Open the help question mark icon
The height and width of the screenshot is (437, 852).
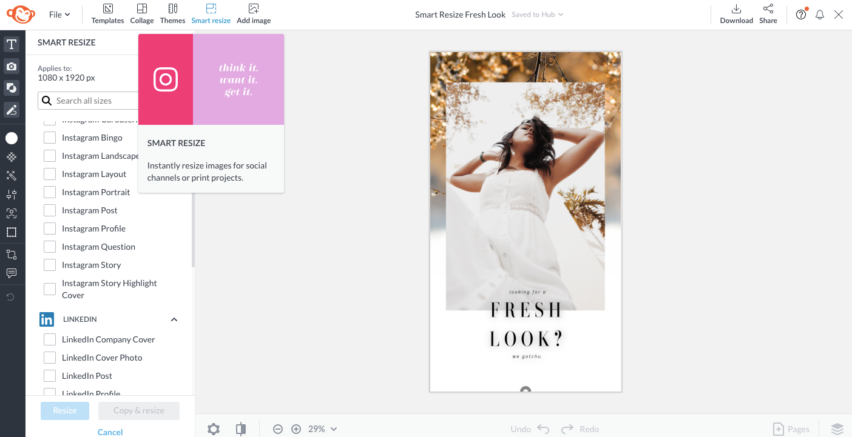click(x=801, y=15)
